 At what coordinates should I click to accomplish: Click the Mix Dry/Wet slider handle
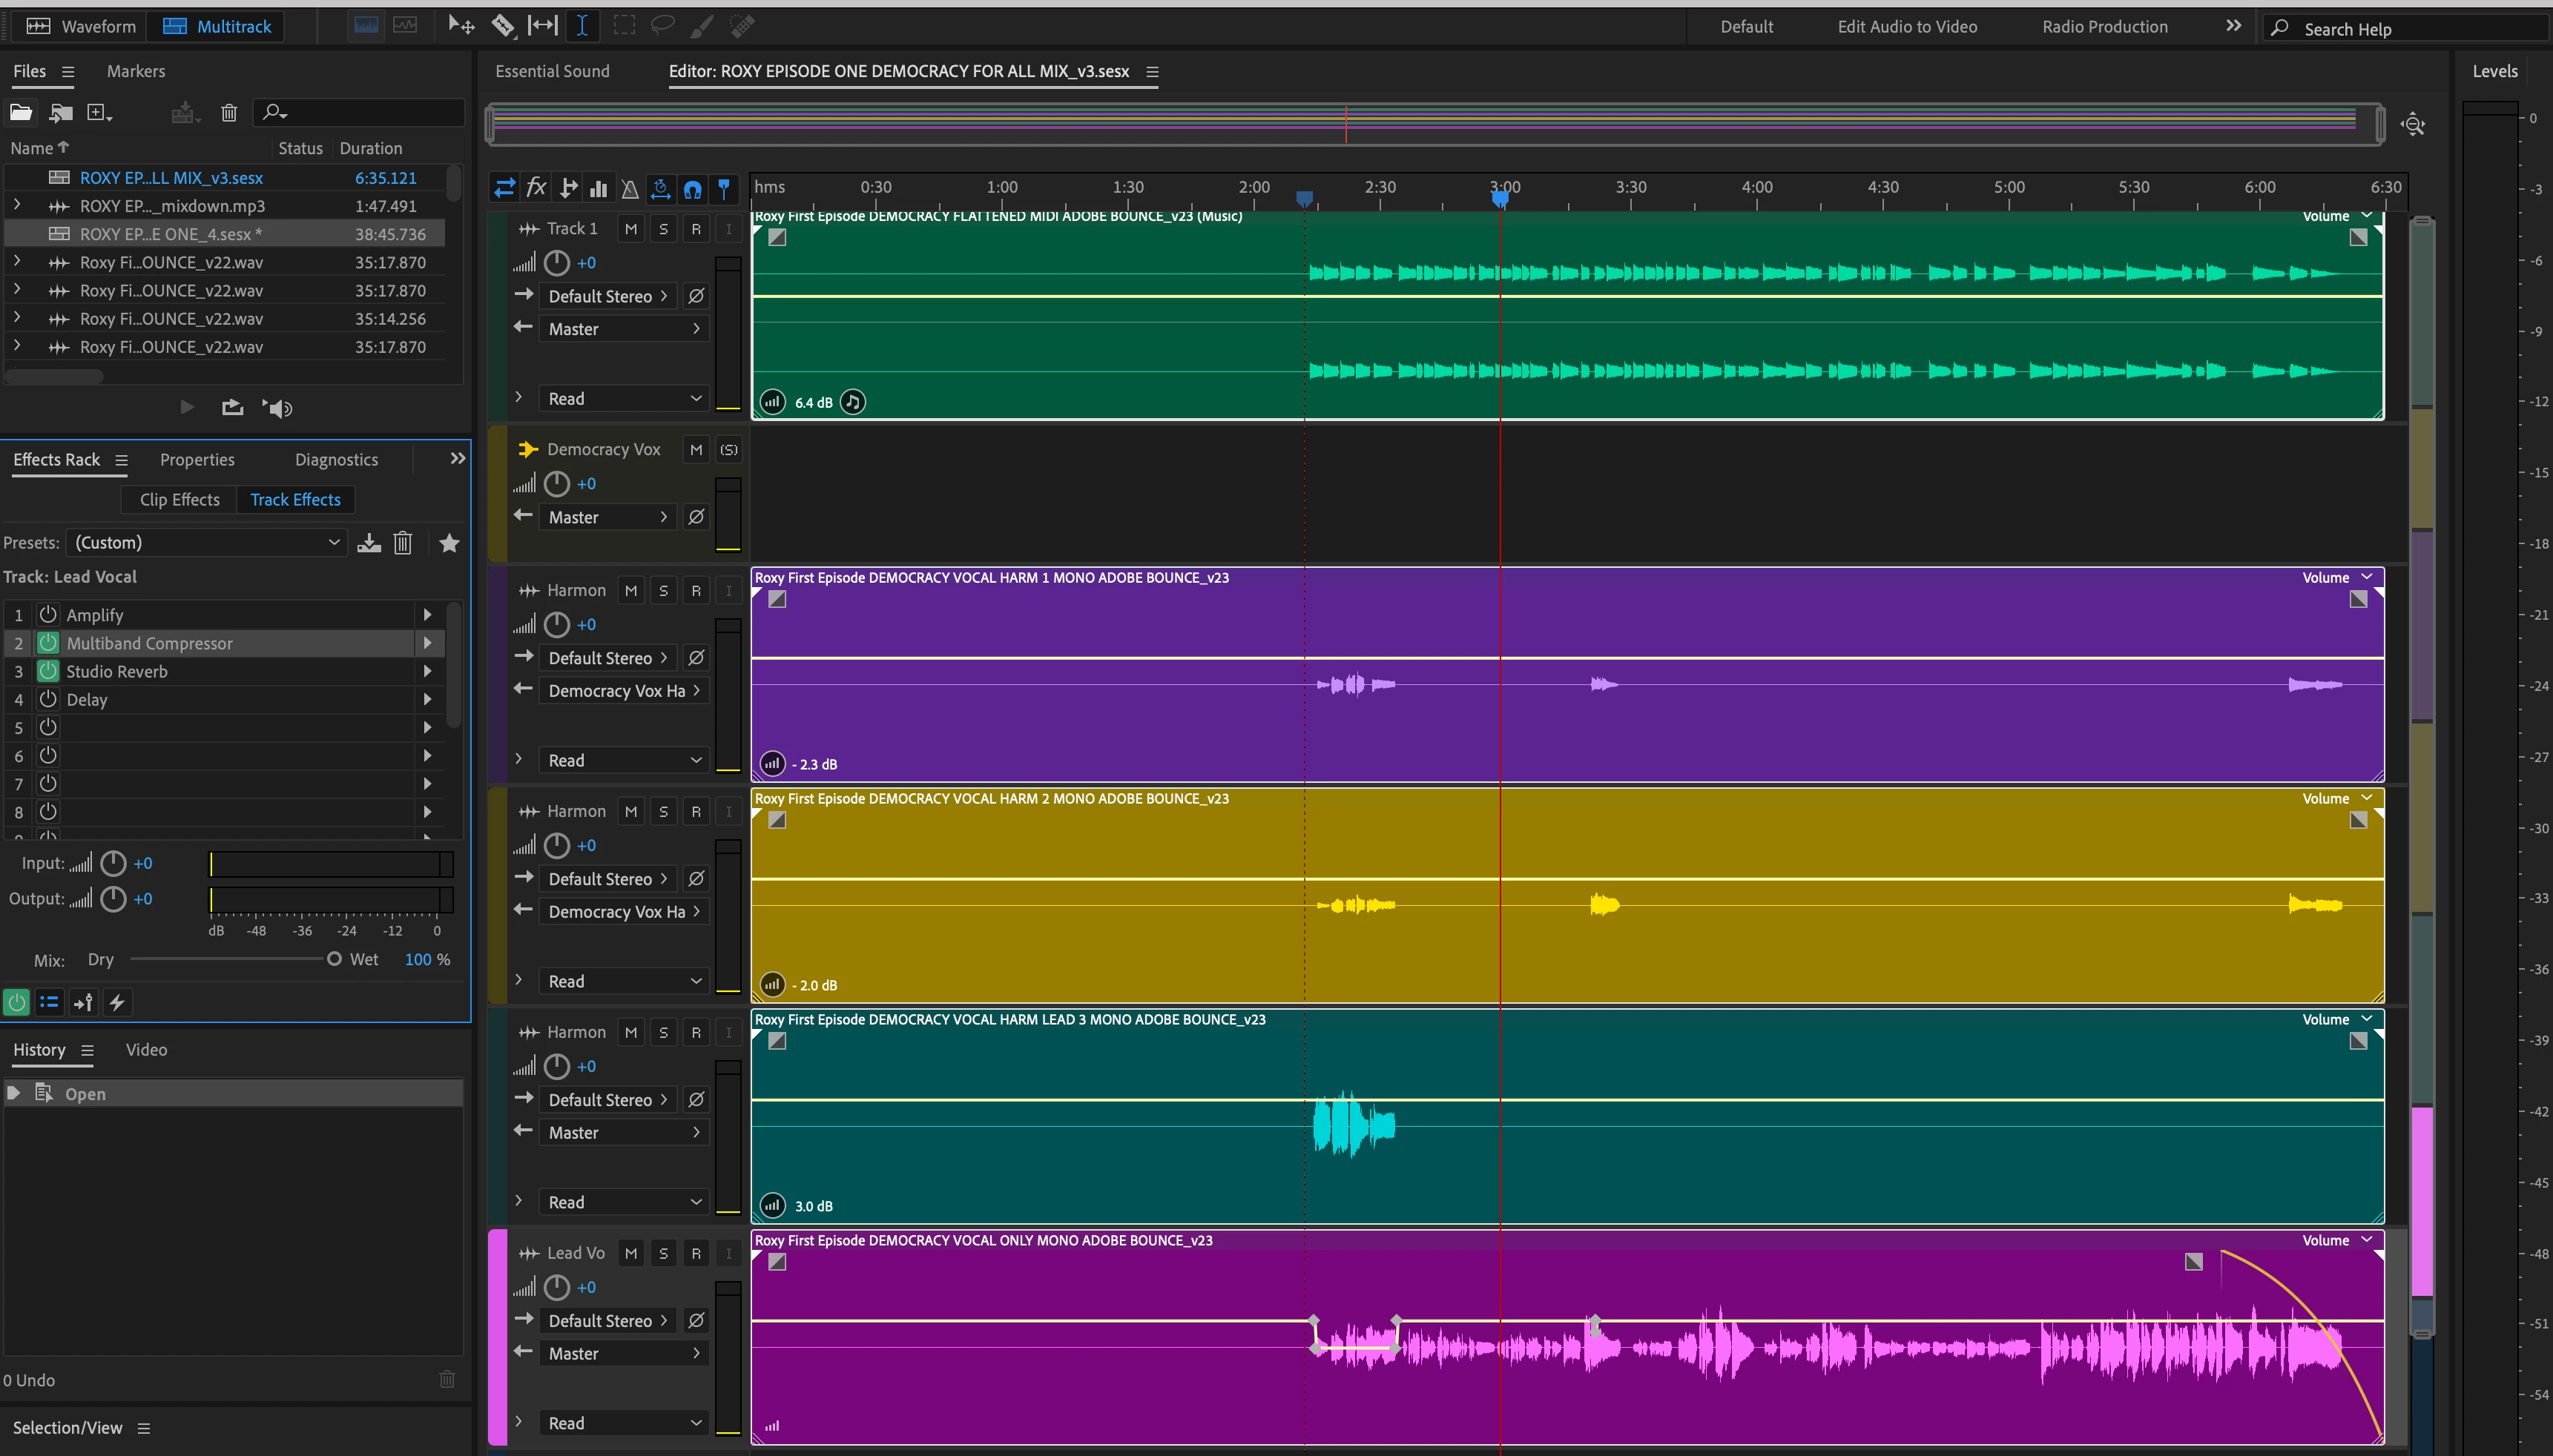pyautogui.click(x=334, y=959)
